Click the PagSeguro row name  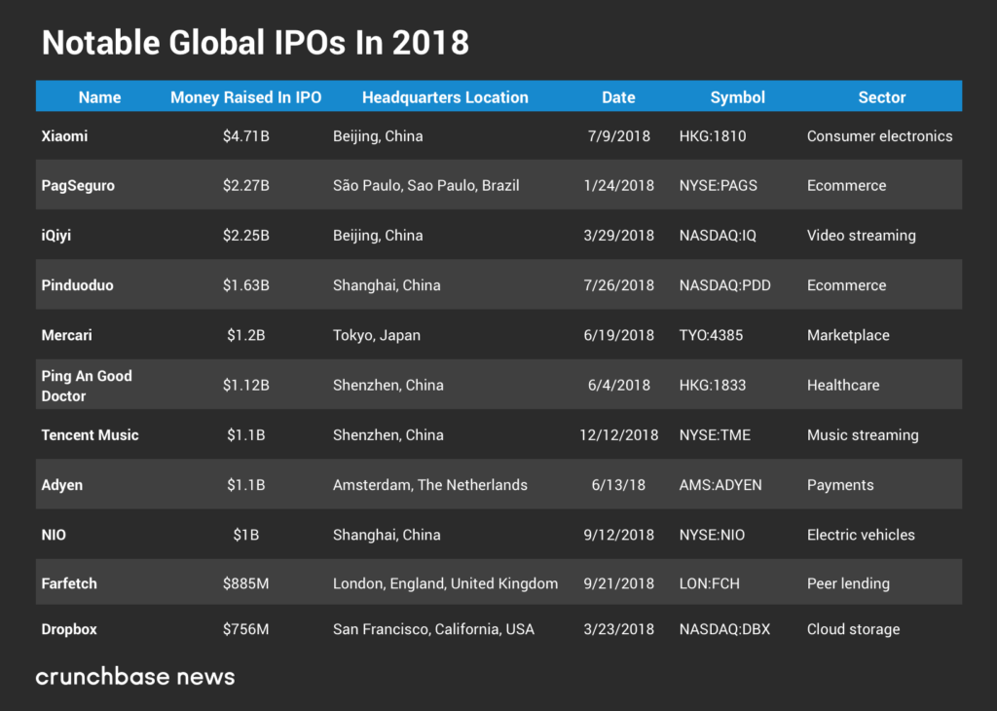coord(78,186)
